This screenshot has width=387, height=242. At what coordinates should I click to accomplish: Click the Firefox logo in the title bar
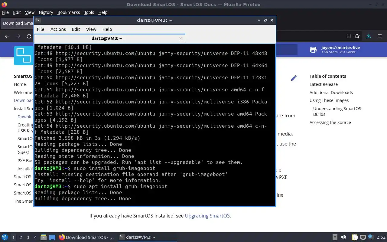pyautogui.click(x=4, y=4)
